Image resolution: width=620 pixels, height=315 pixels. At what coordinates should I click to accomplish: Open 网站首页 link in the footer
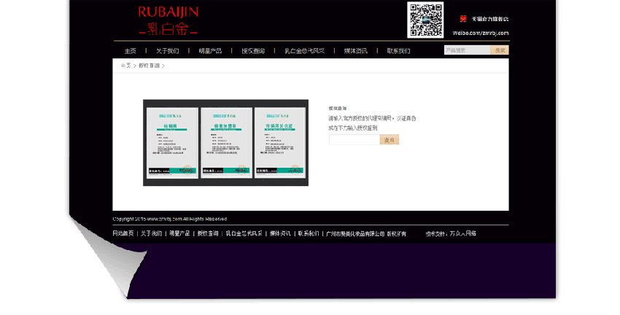[x=123, y=233]
